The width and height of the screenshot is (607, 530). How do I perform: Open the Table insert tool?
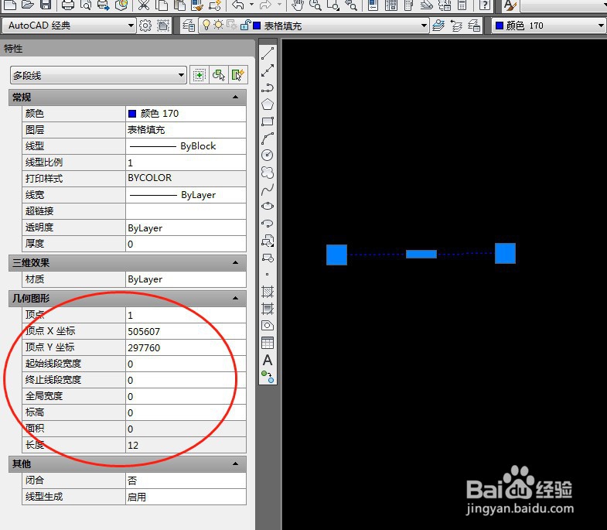[x=268, y=343]
